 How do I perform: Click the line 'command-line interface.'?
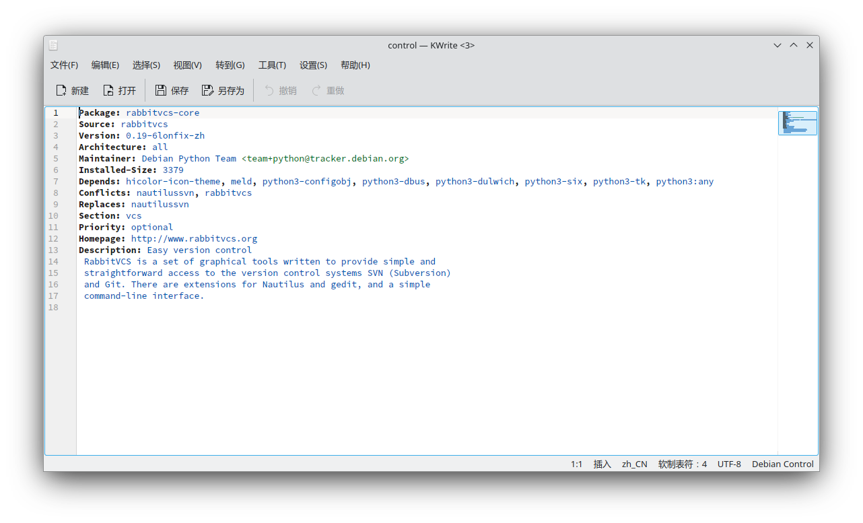(144, 296)
